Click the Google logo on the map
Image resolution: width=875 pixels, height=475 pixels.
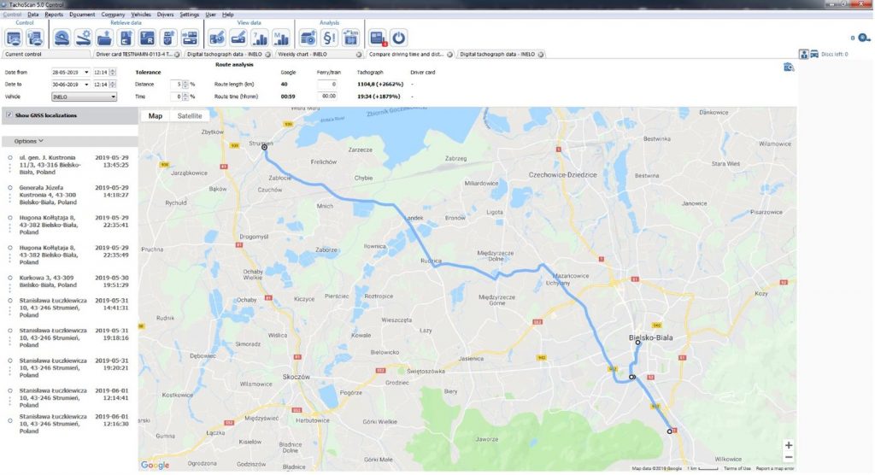pos(155,465)
